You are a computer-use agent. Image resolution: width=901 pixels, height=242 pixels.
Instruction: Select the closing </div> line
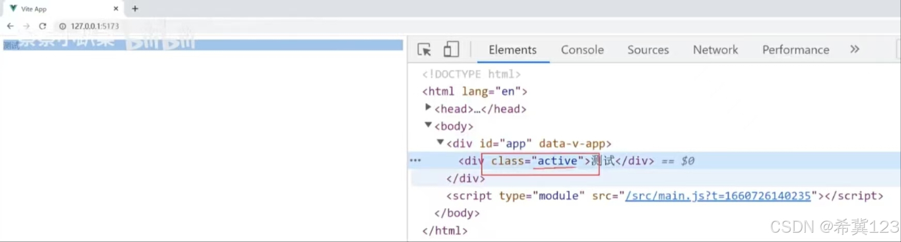pyautogui.click(x=466, y=178)
